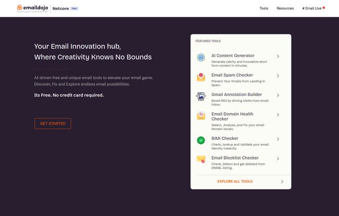This screenshot has width=339, height=216.
Task: Click the red live indicator dot
Action: point(324,8)
